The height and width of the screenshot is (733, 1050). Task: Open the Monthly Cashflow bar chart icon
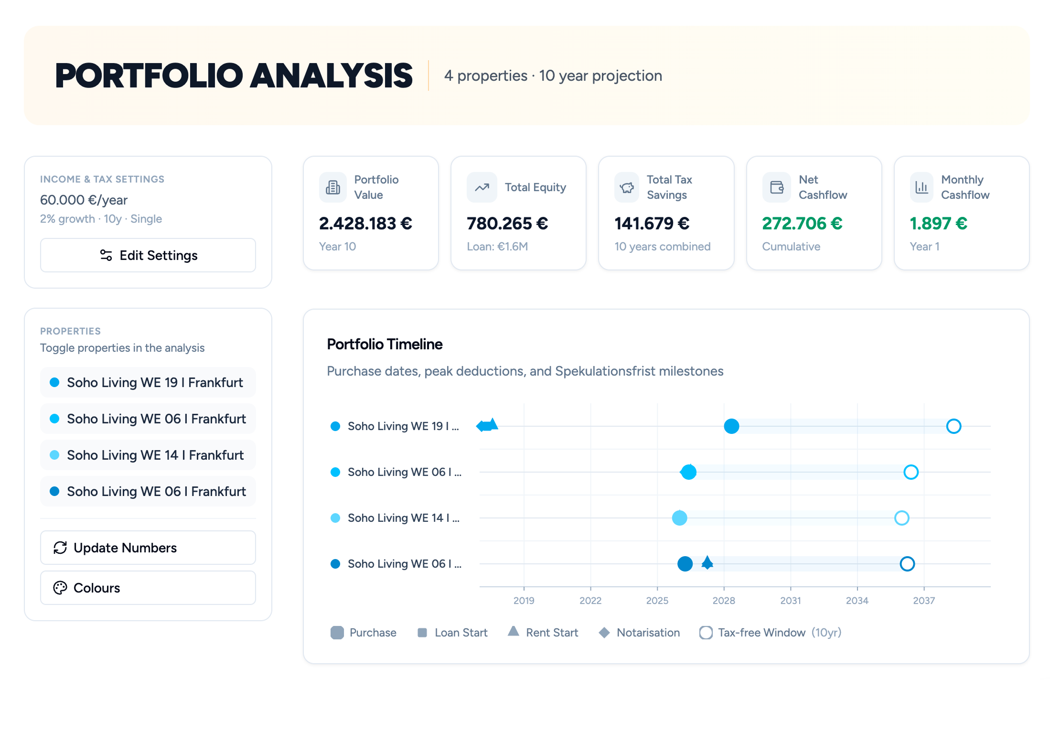click(922, 187)
